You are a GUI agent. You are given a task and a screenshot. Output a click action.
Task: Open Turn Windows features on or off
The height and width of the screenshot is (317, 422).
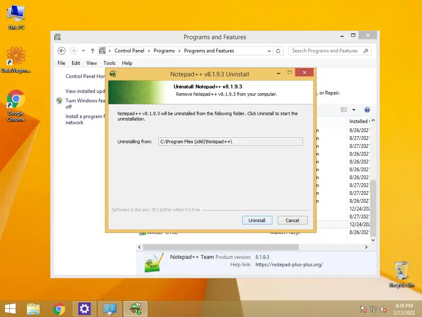tap(85, 104)
